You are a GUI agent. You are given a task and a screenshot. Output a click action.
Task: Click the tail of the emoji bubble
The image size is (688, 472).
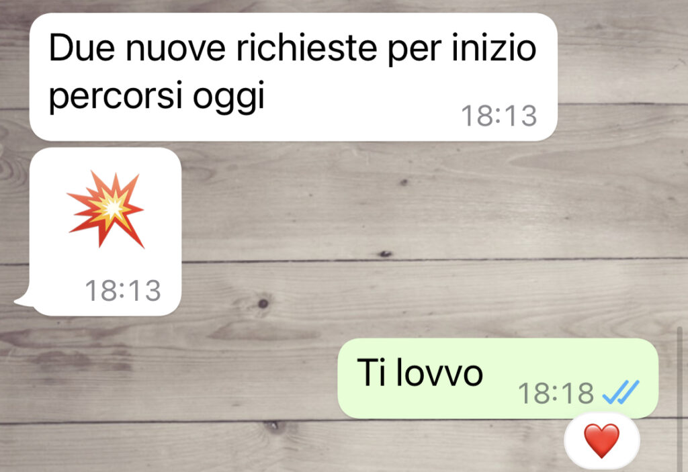(x=24, y=300)
